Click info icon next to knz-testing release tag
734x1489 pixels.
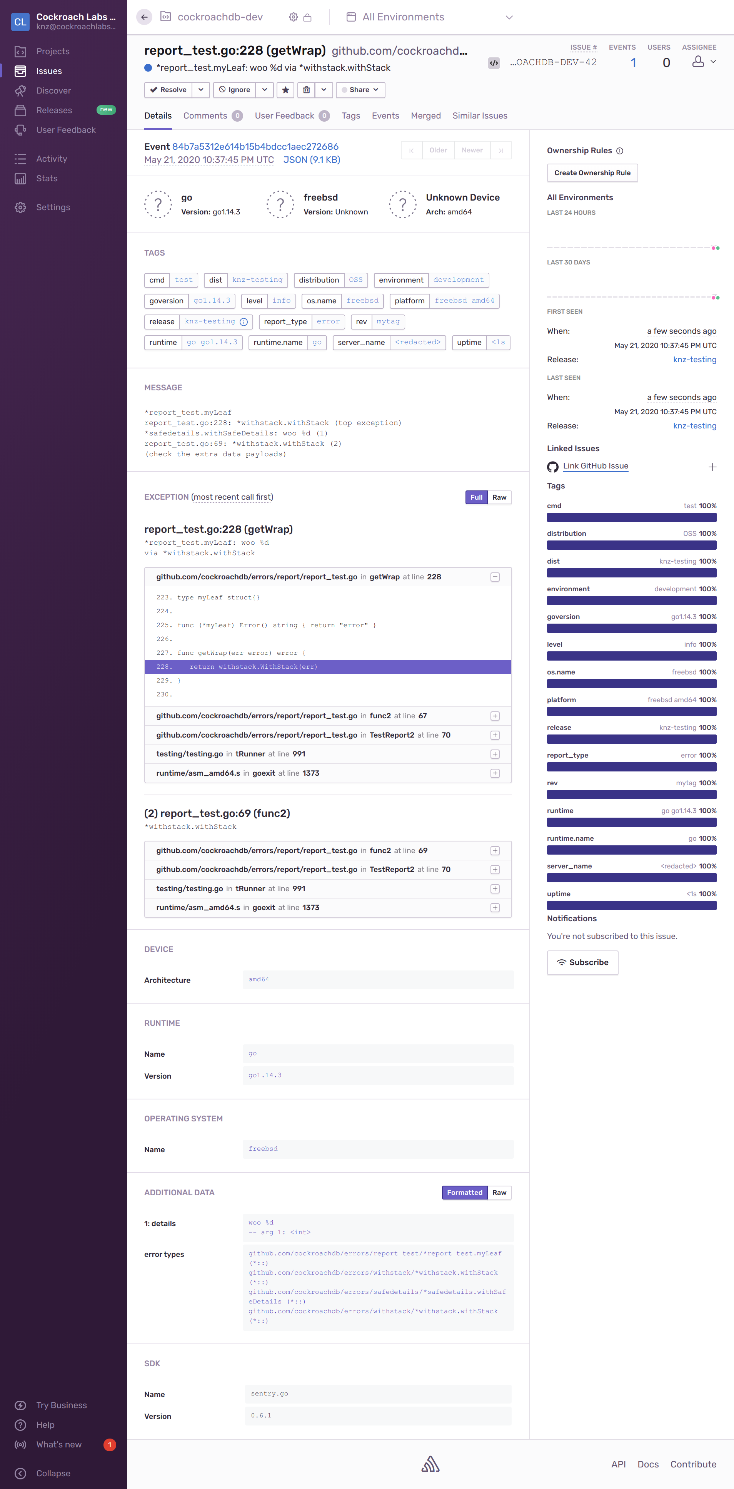click(244, 322)
